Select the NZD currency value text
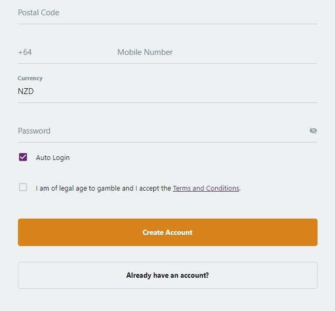The image size is (335, 311). [26, 91]
